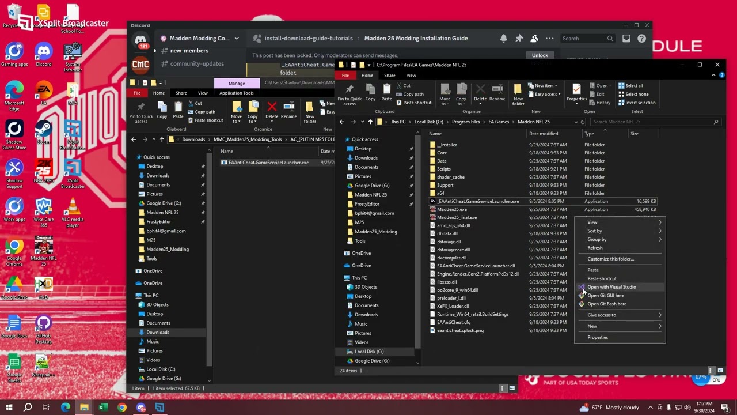737x415 pixels.
Task: Click Back arrow in front Explorer navigation
Action: (342, 122)
